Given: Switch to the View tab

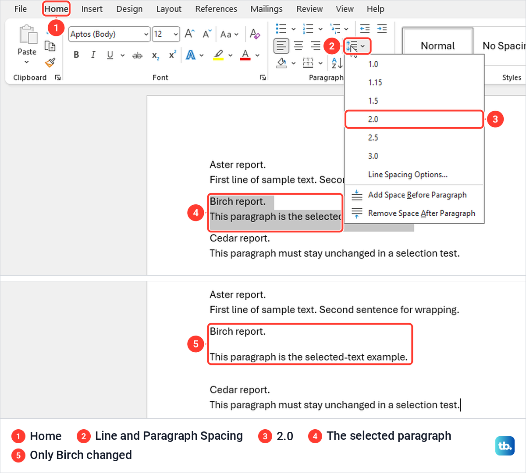Looking at the screenshot, I should click(345, 9).
